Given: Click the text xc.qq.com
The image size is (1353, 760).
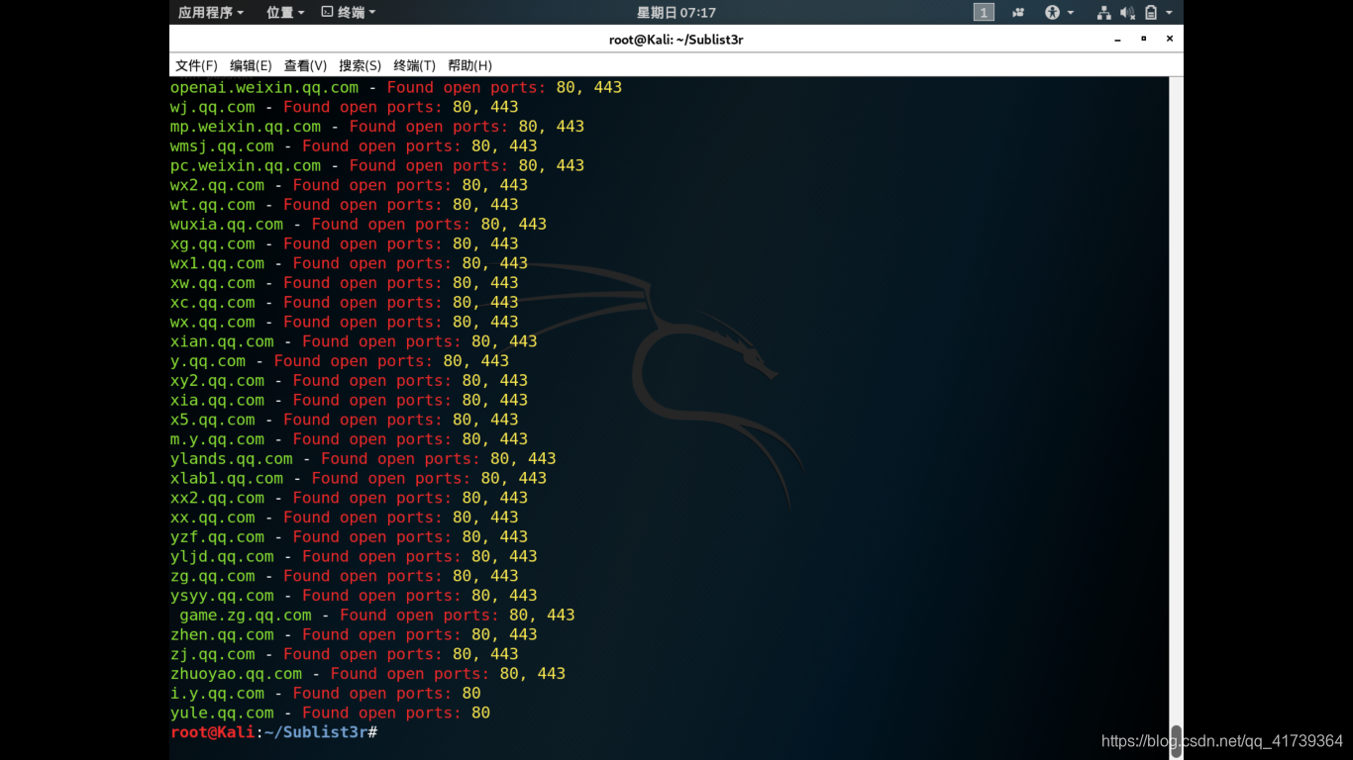Looking at the screenshot, I should point(213,303).
